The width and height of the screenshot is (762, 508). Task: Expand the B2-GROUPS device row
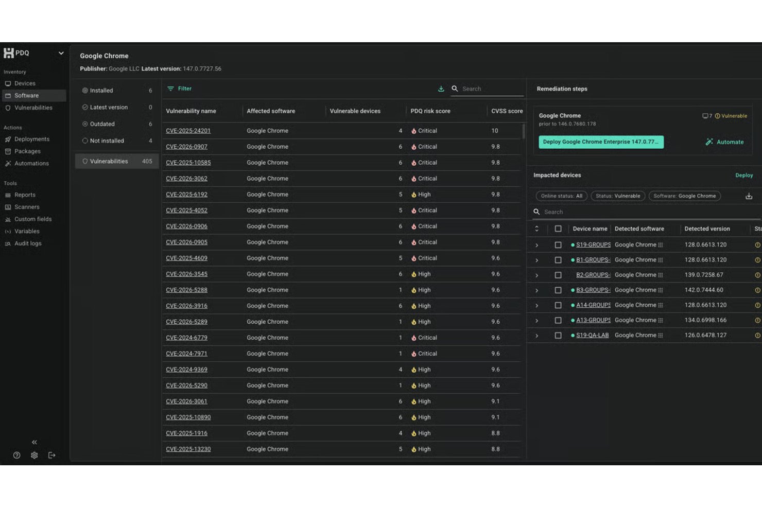(x=536, y=275)
